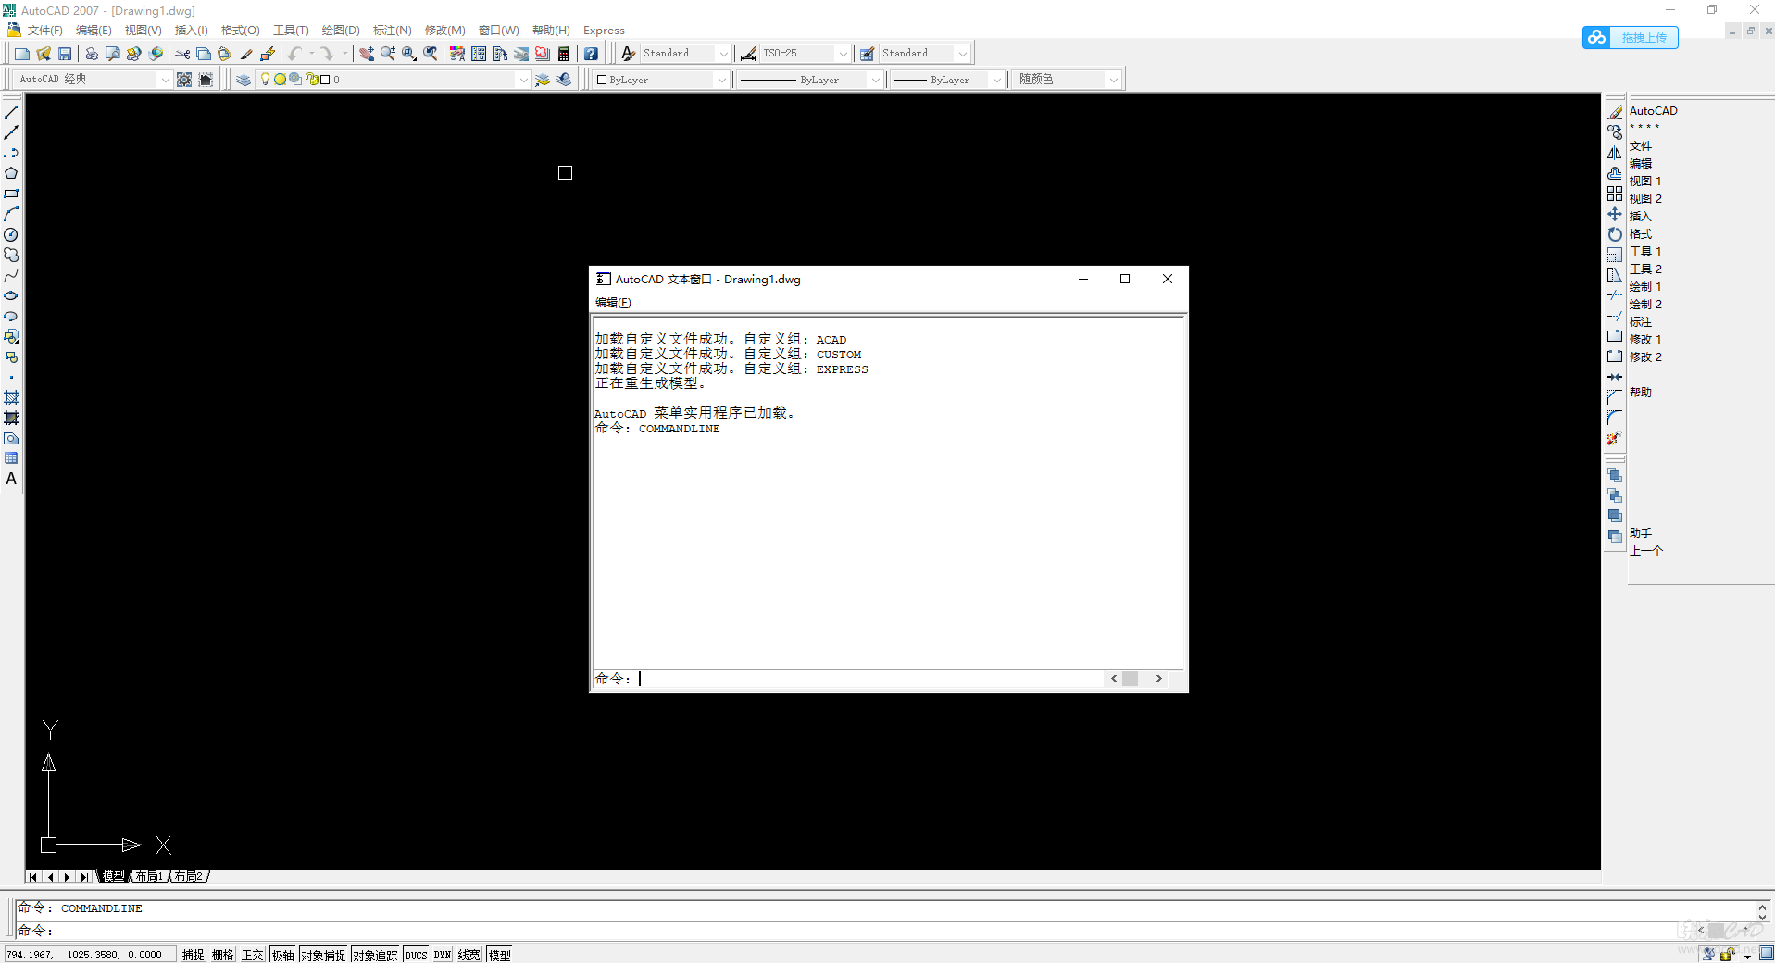Toggle 捕捉 snap mode in status bar
The width and height of the screenshot is (1775, 963).
[x=194, y=955]
